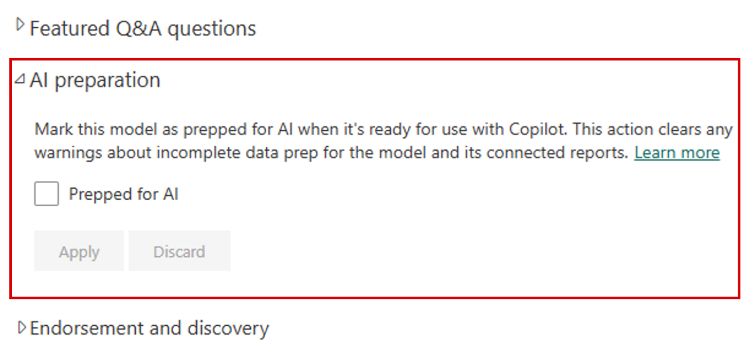Screen dimensions: 750x353
Task: Open Learn more about incomplete data prep
Action: point(676,153)
